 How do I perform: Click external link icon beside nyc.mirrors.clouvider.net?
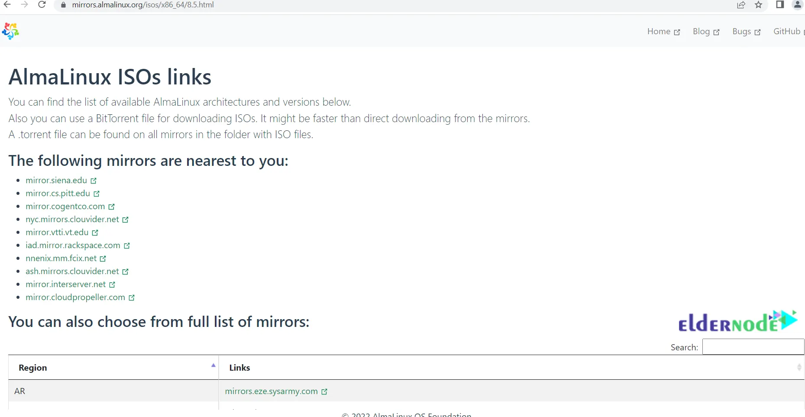point(126,220)
